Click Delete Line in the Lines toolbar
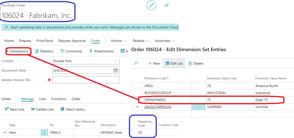 tap(42, 109)
